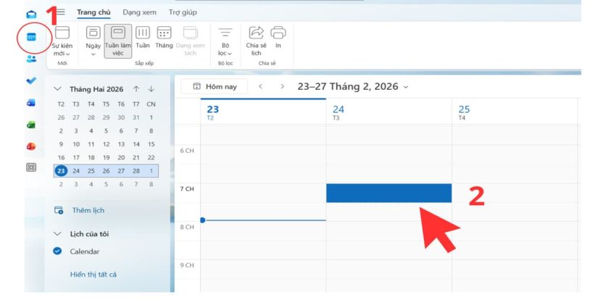
Task: Open the Trợ giúp tab
Action: click(183, 12)
